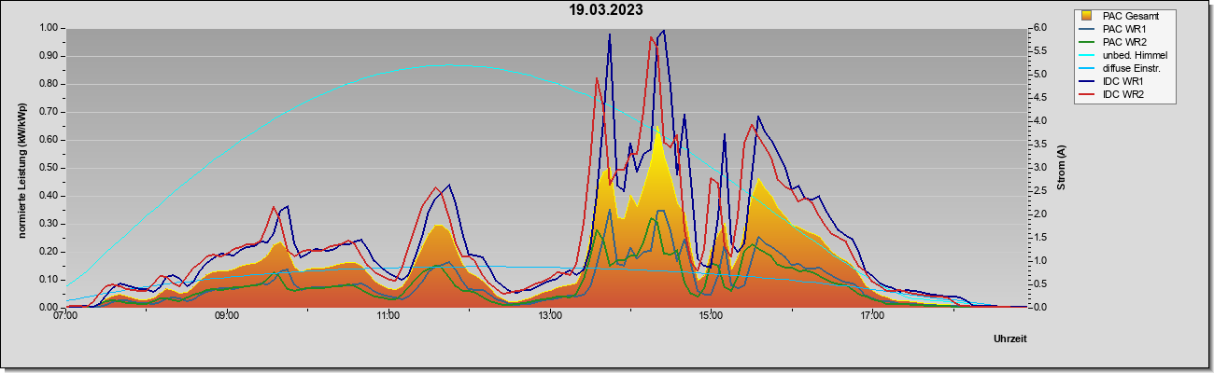Image resolution: width=1214 pixels, height=373 pixels.
Task: Click the 13:00 time axis label
Action: coord(550,317)
